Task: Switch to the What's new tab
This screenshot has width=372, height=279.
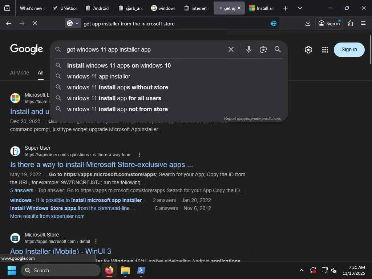Action: [32, 8]
